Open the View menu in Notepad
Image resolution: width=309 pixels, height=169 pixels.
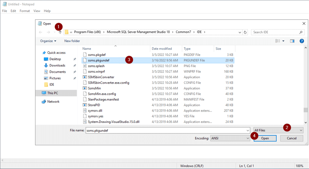click(37, 11)
